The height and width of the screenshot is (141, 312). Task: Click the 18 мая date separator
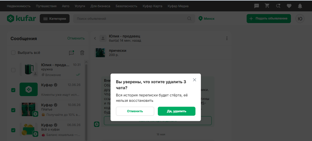tap(161, 134)
